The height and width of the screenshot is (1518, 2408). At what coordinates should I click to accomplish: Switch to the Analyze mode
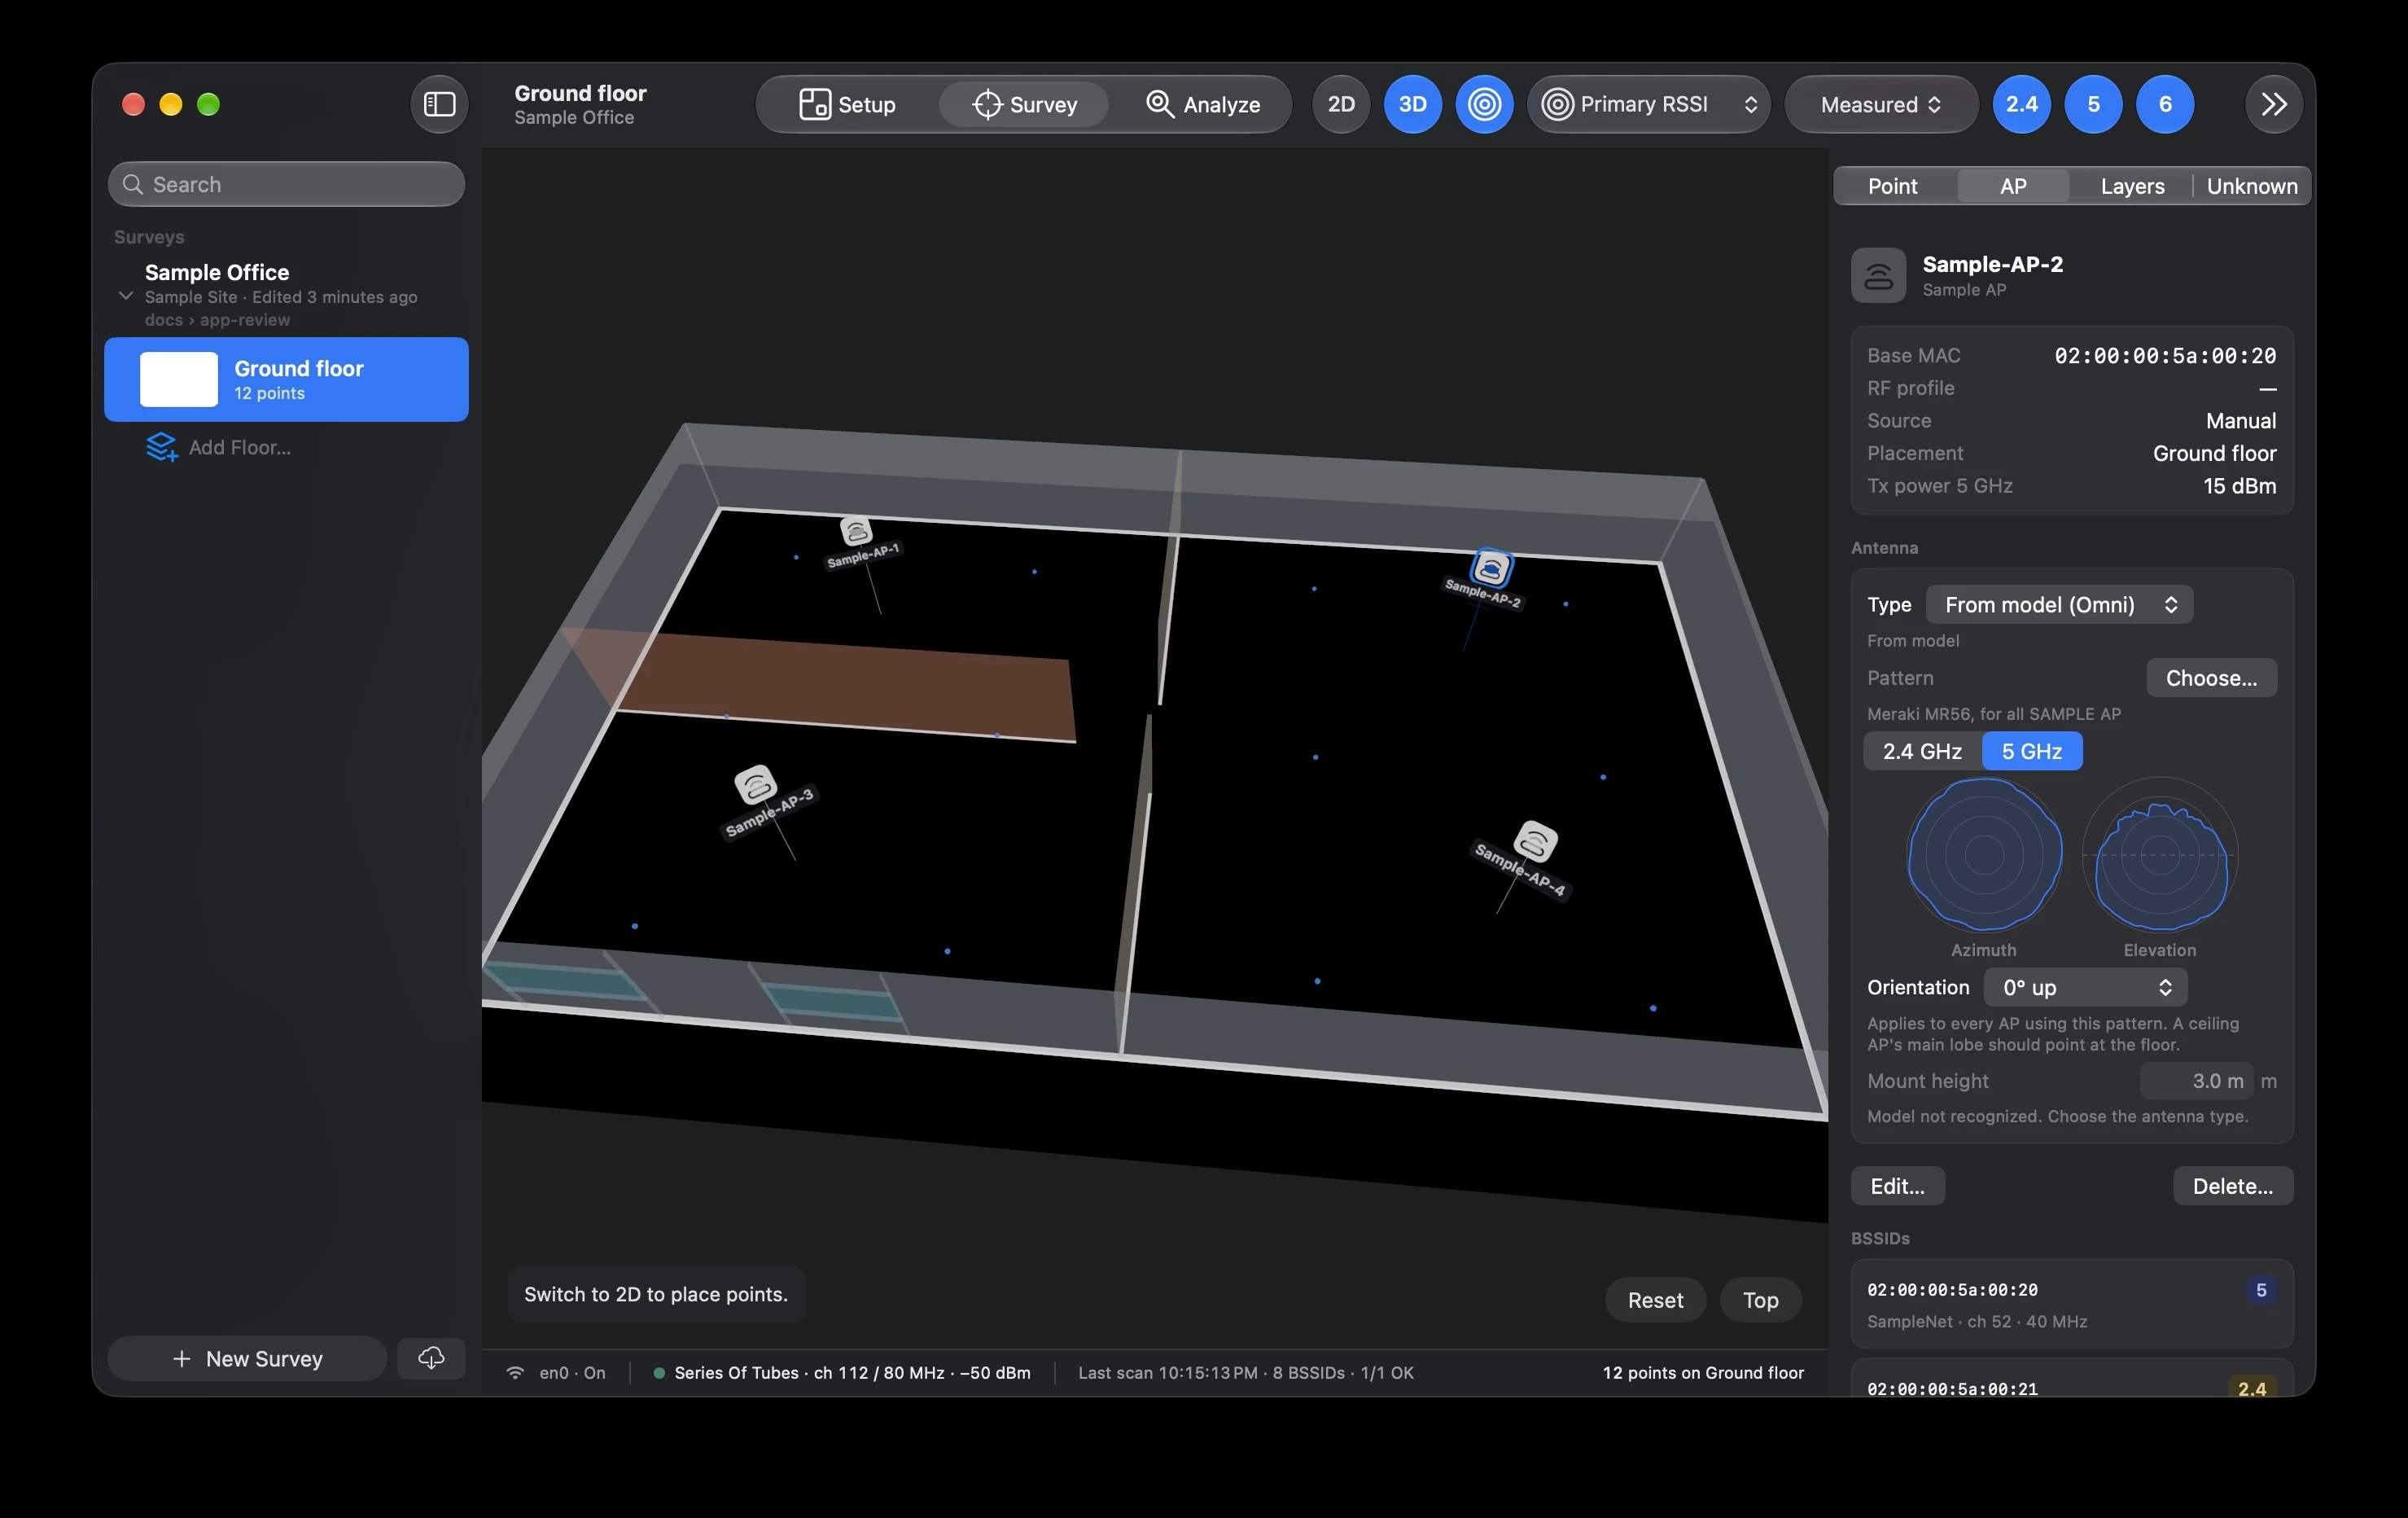click(x=1202, y=104)
